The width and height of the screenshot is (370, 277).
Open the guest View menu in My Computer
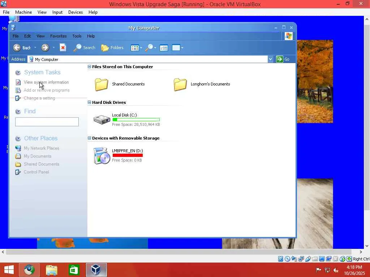(x=40, y=36)
